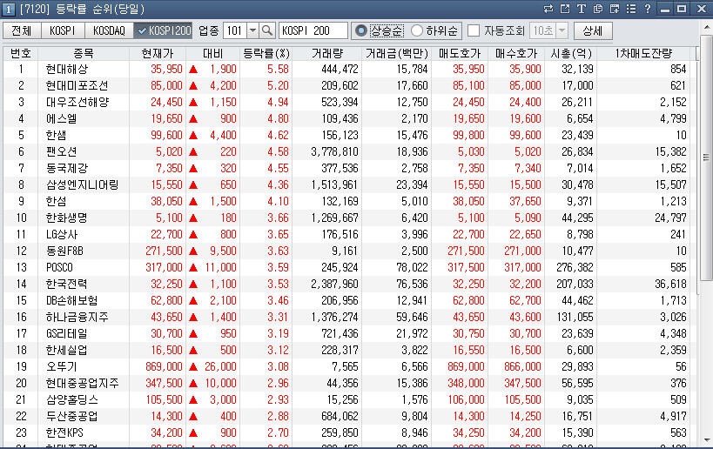
Task: Click the vertical scrollbar down arrow
Action: (x=706, y=442)
